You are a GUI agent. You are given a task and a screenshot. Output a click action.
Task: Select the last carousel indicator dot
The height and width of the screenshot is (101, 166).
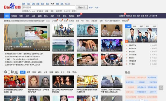click(49, 49)
